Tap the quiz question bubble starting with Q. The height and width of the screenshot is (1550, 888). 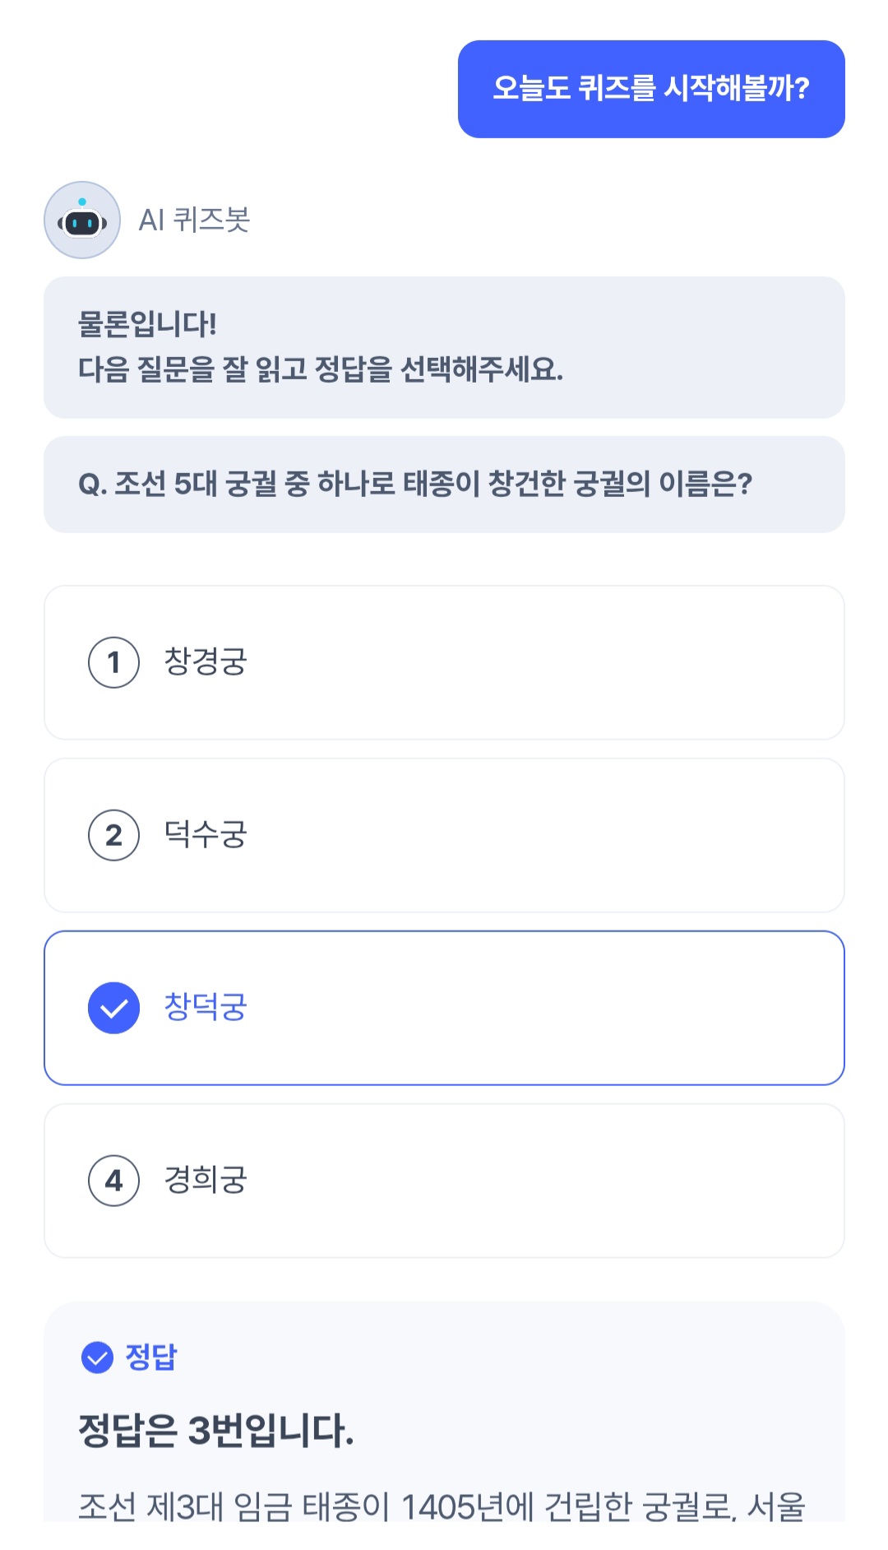click(x=415, y=484)
